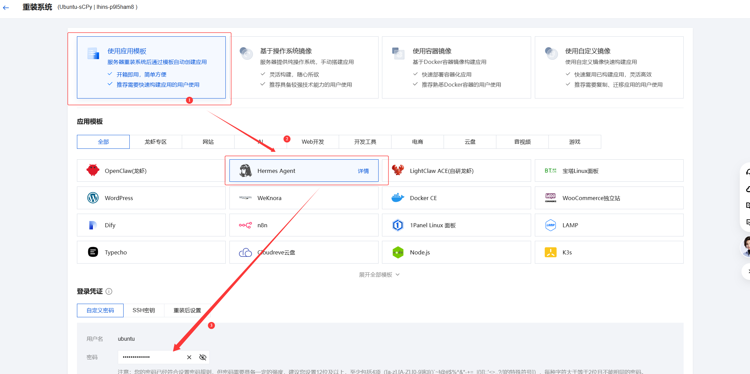The image size is (750, 374).
Task: Clear the password field with the X icon
Action: pos(189,357)
